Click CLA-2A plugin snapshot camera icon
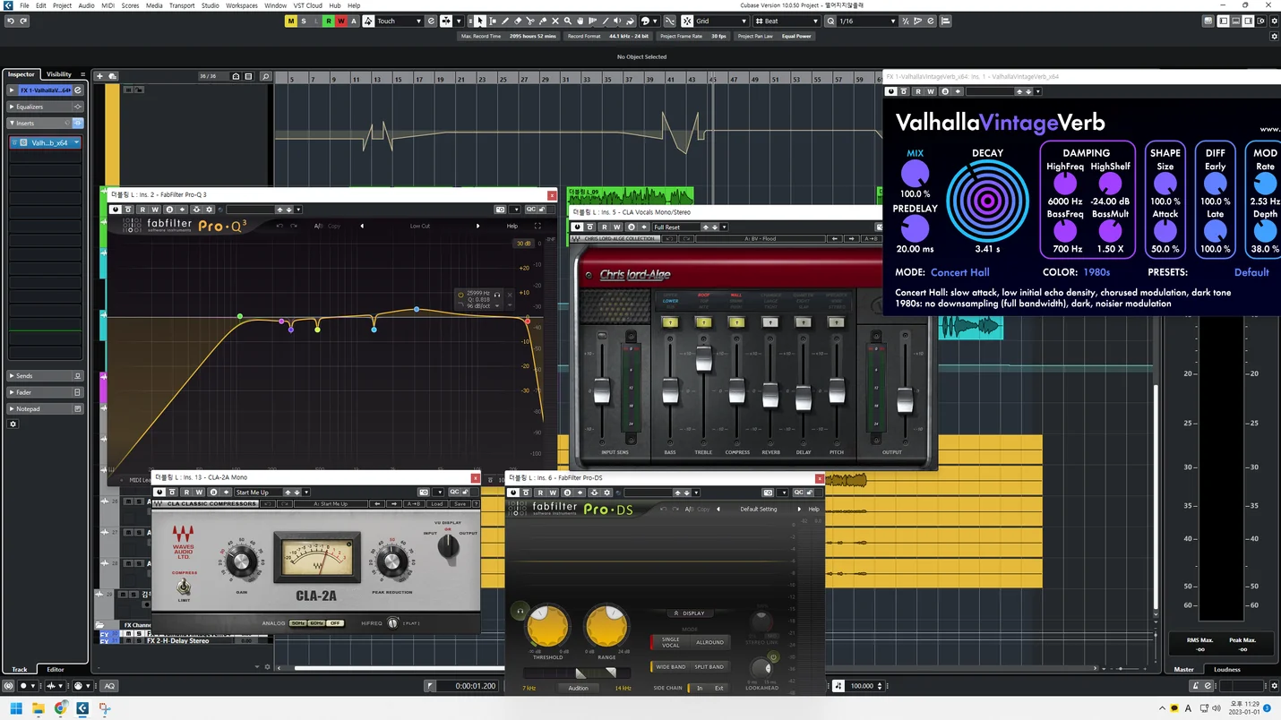The width and height of the screenshot is (1281, 720). (422, 492)
